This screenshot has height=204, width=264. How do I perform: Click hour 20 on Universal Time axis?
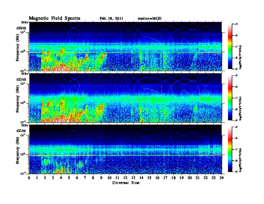pos(190,178)
